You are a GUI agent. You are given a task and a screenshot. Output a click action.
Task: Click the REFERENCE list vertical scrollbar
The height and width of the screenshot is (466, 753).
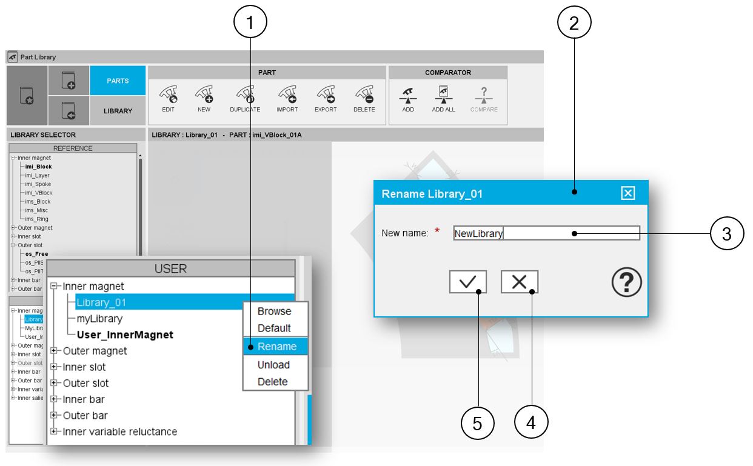pyautogui.click(x=140, y=206)
